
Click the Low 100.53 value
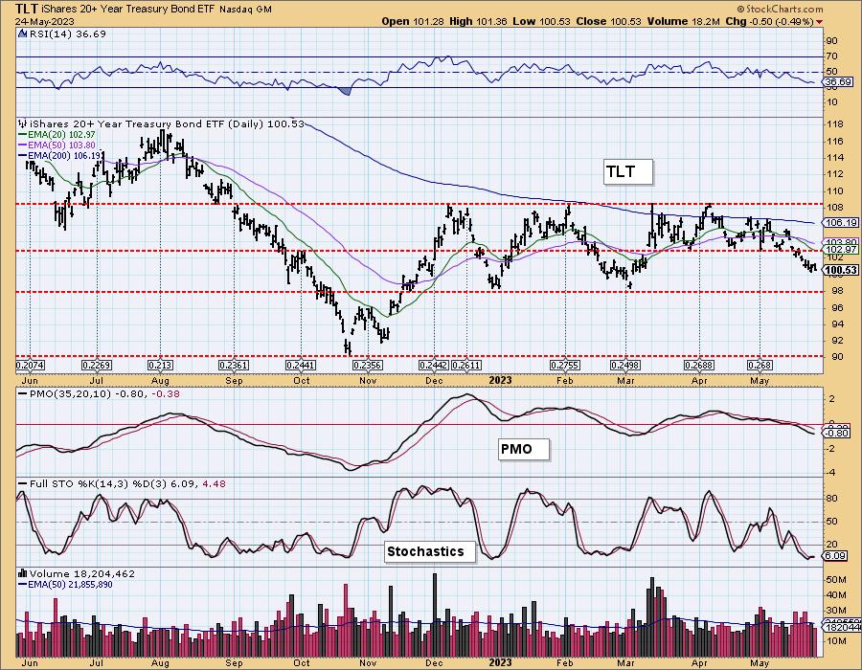click(x=541, y=21)
